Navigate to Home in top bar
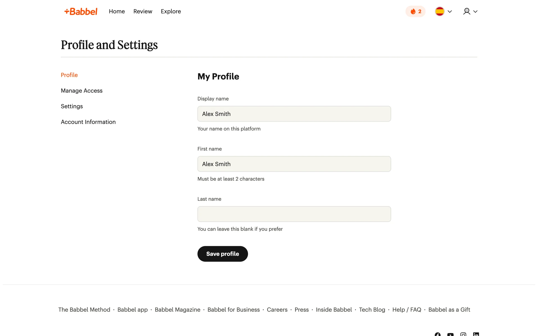Image resolution: width=538 pixels, height=336 pixels. (x=117, y=11)
